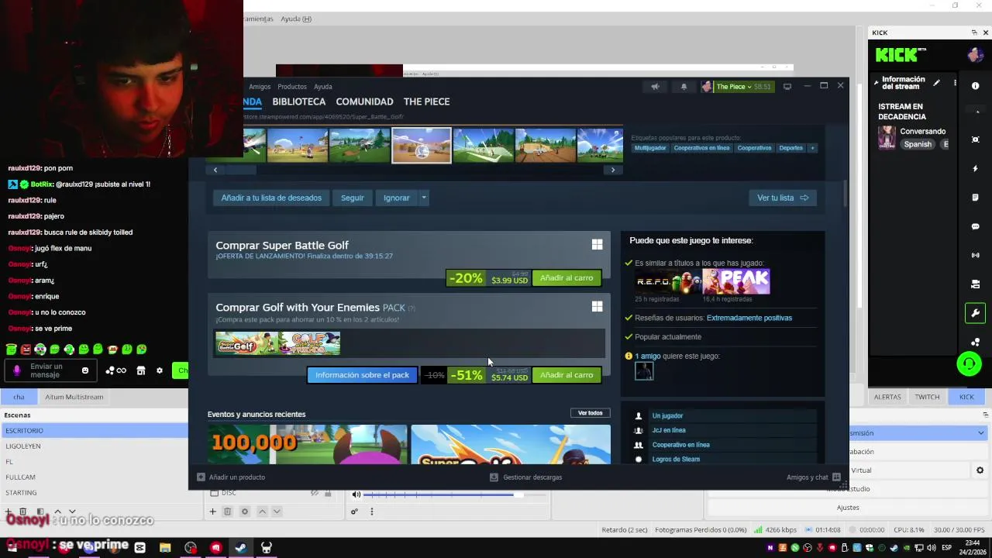992x558 pixels.
Task: Switch to the TWITCH dock tab
Action: click(927, 397)
